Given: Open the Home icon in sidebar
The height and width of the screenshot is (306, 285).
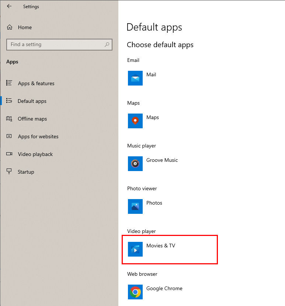Looking at the screenshot, I should tap(10, 27).
